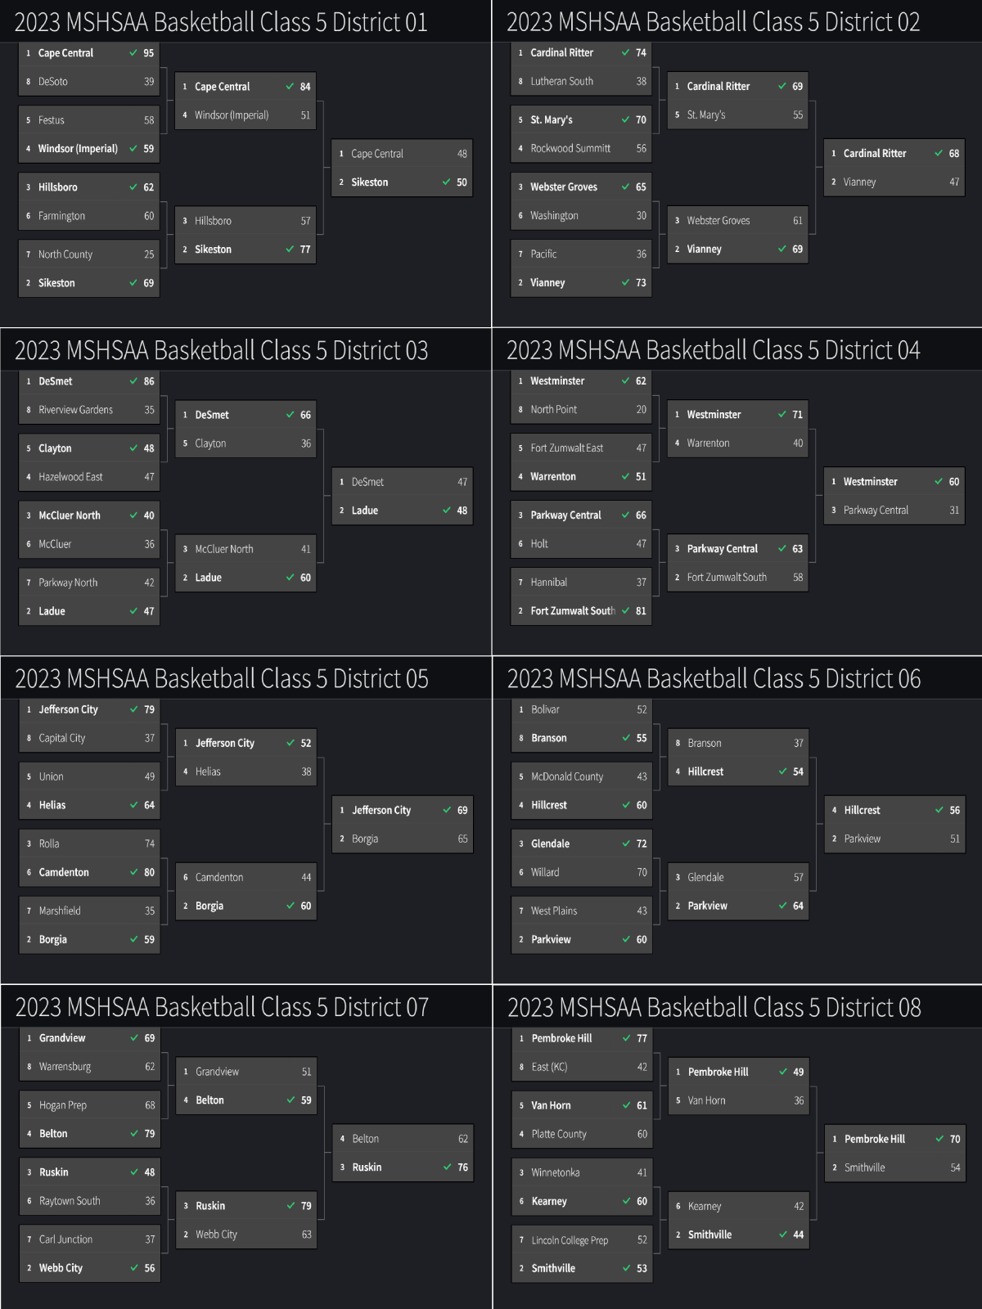Viewport: 982px width, 1309px height.
Task: Click the checkmark beside Camdenton's 80 score
Action: (134, 872)
